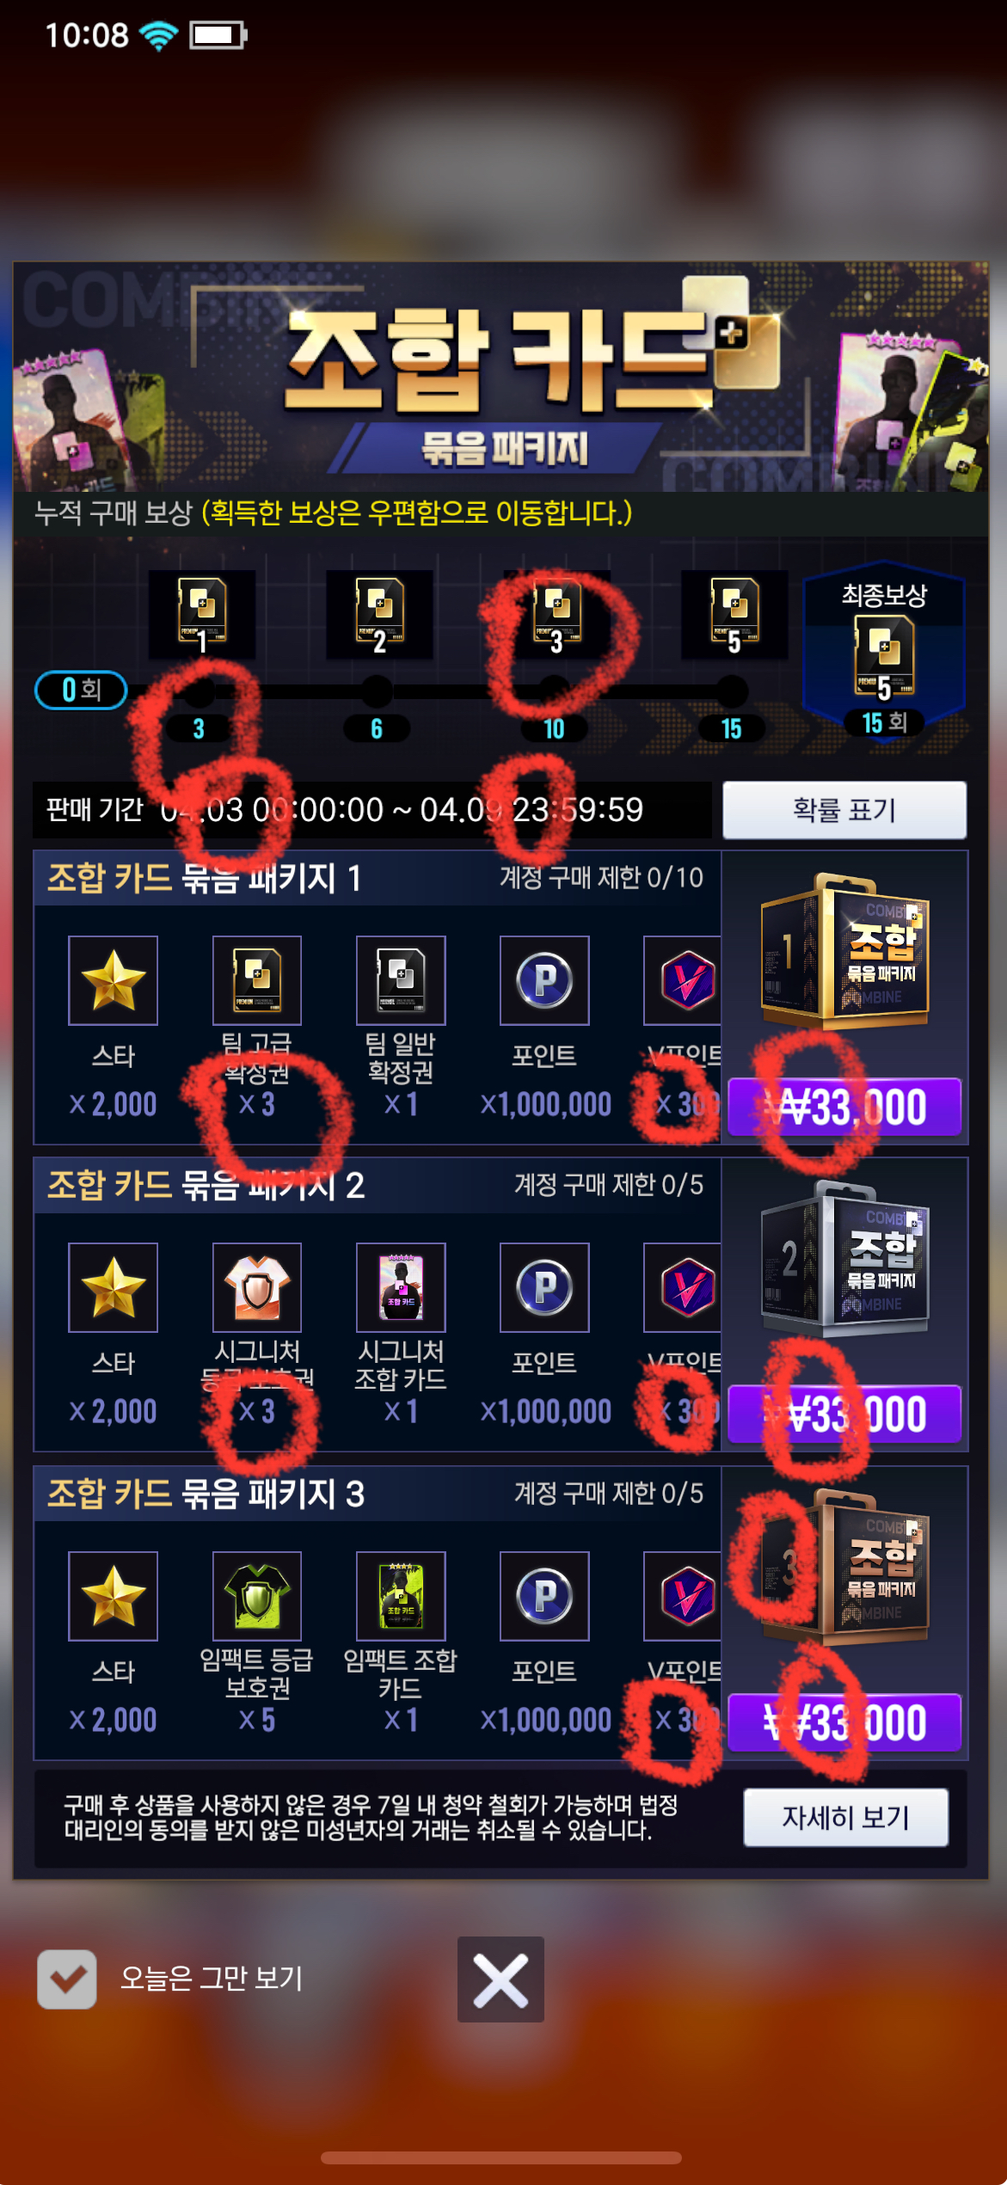The height and width of the screenshot is (2185, 1007).
Task: Select the 시그니처 등급 보호권 shirt icon
Action: [257, 1287]
